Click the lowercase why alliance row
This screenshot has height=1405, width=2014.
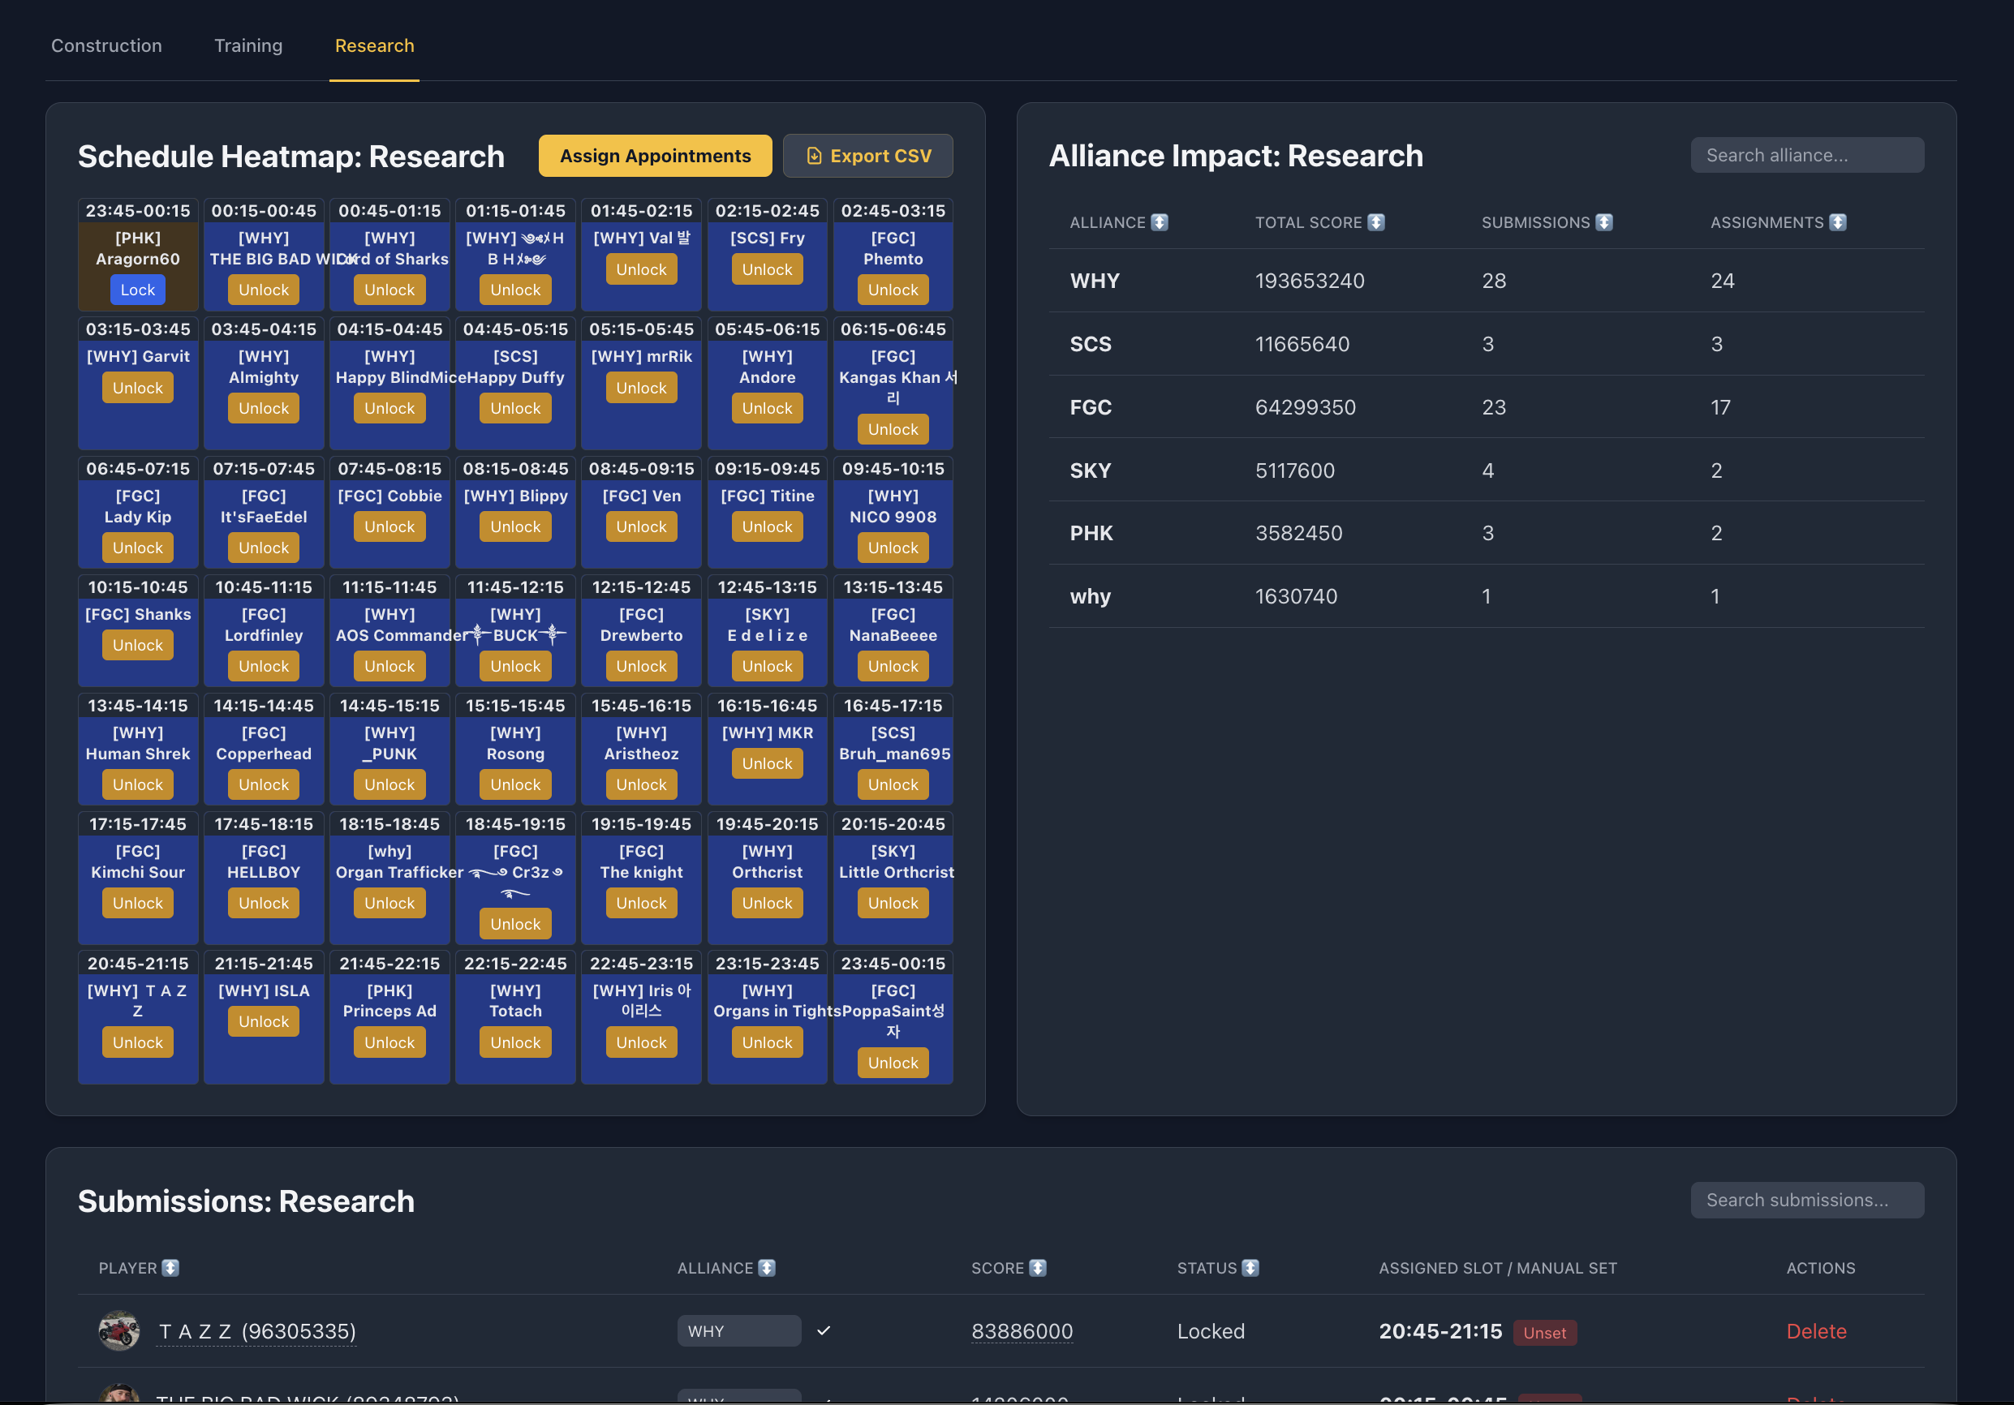coord(1486,596)
